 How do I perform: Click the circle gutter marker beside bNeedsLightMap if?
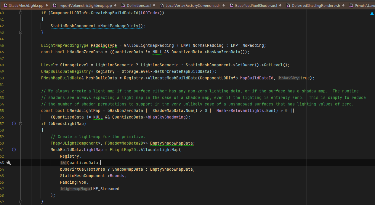coord(14,124)
